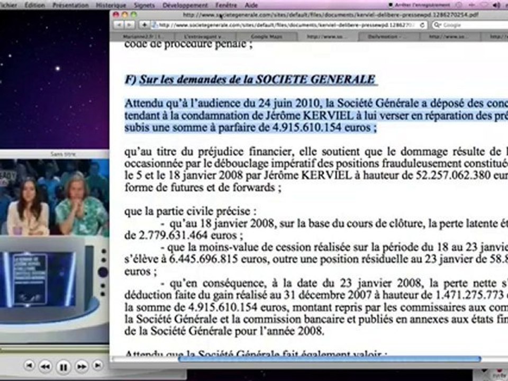
Task: Pause the QuickTime video
Action: pyautogui.click(x=63, y=367)
